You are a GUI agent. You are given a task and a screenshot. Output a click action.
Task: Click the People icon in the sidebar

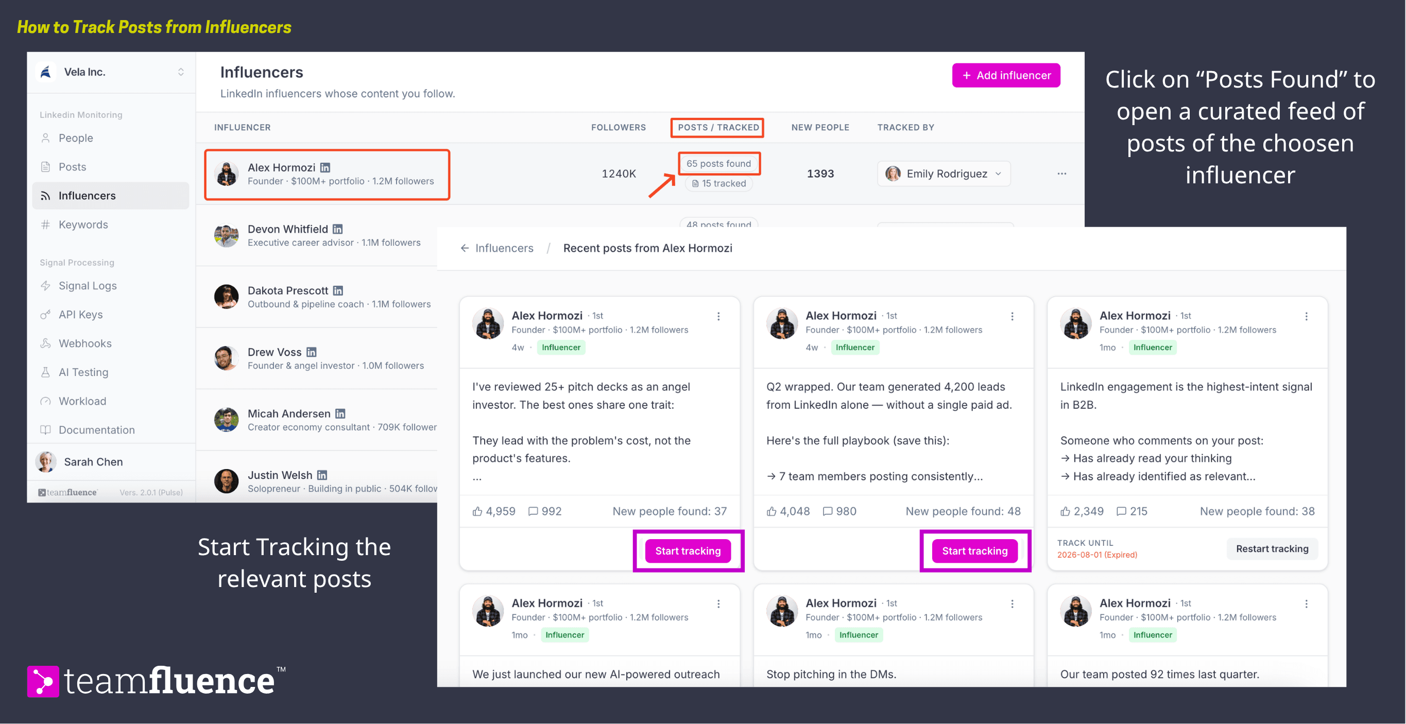[x=46, y=138]
